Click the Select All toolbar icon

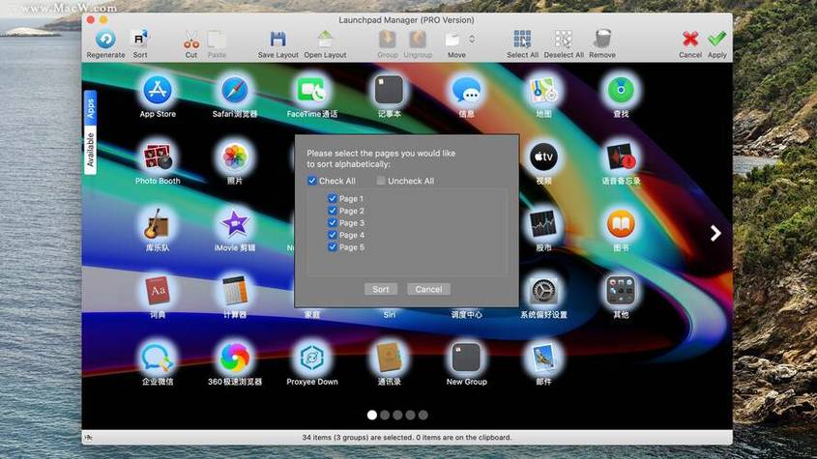coord(522,40)
